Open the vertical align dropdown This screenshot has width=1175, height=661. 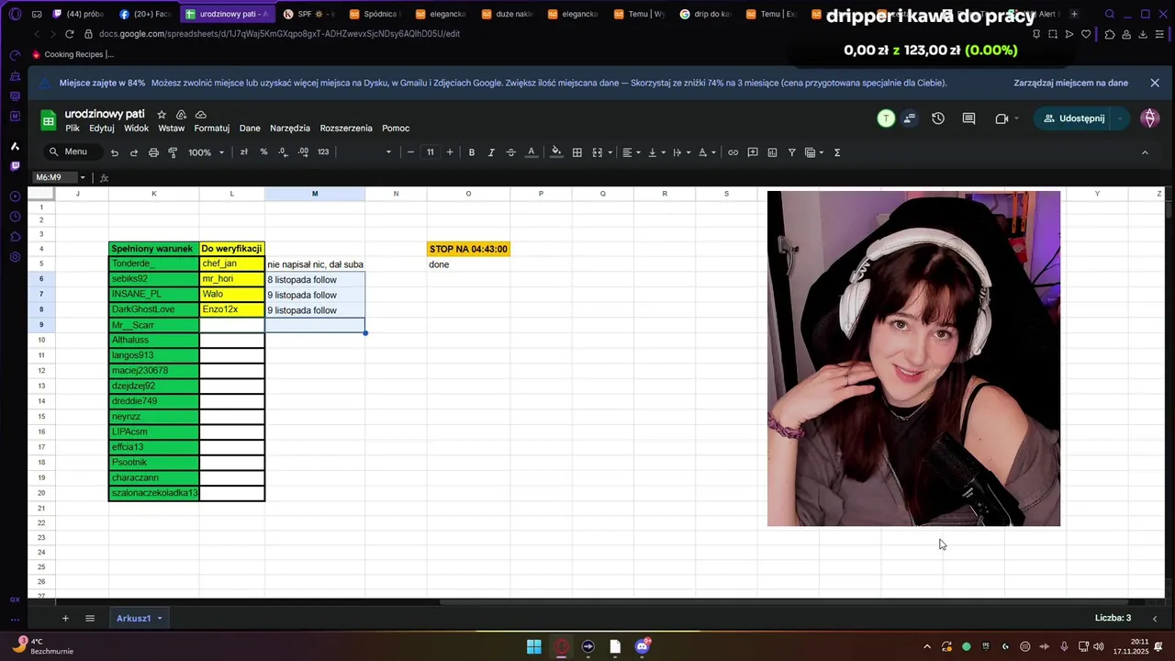pyautogui.click(x=656, y=152)
